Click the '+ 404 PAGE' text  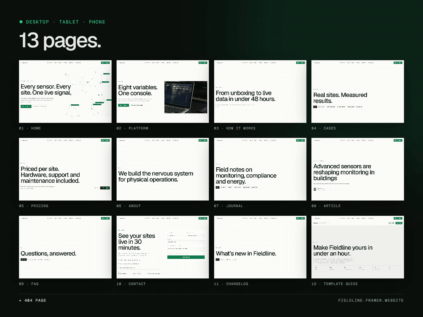pos(33,300)
